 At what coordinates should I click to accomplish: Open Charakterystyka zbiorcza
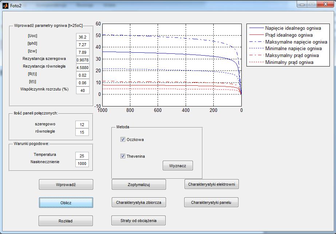point(139,202)
